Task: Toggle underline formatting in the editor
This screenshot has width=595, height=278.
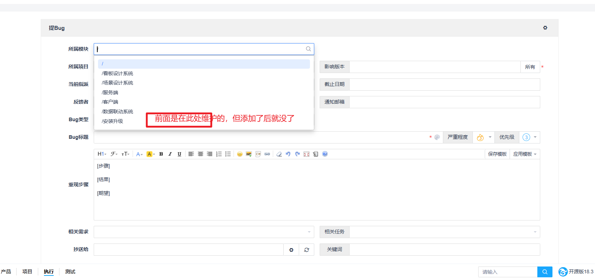Action: [x=179, y=154]
